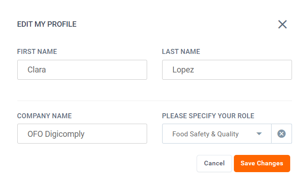
Task: Click the COMPANY NAME field label
Action: [x=45, y=116]
